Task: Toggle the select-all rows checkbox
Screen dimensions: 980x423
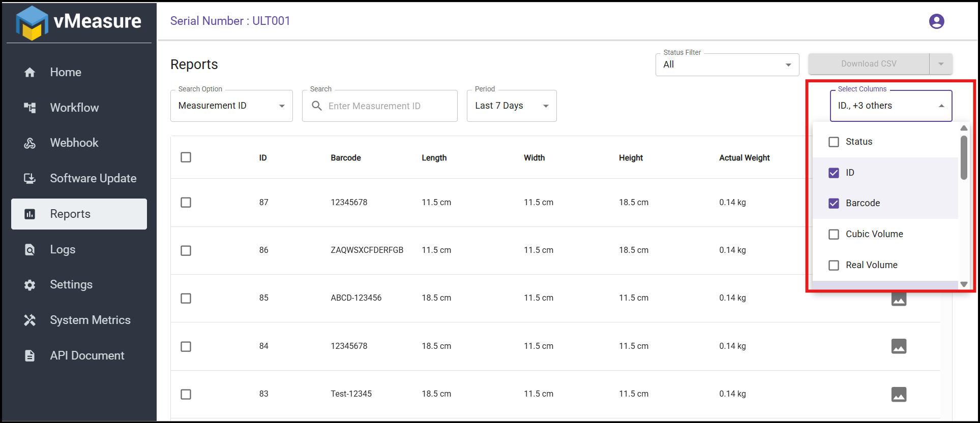Action: (x=186, y=157)
